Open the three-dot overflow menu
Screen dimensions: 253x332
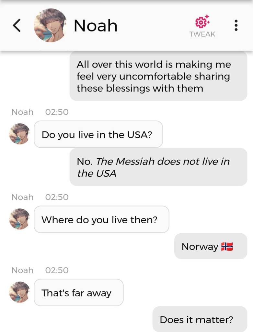coord(236,25)
